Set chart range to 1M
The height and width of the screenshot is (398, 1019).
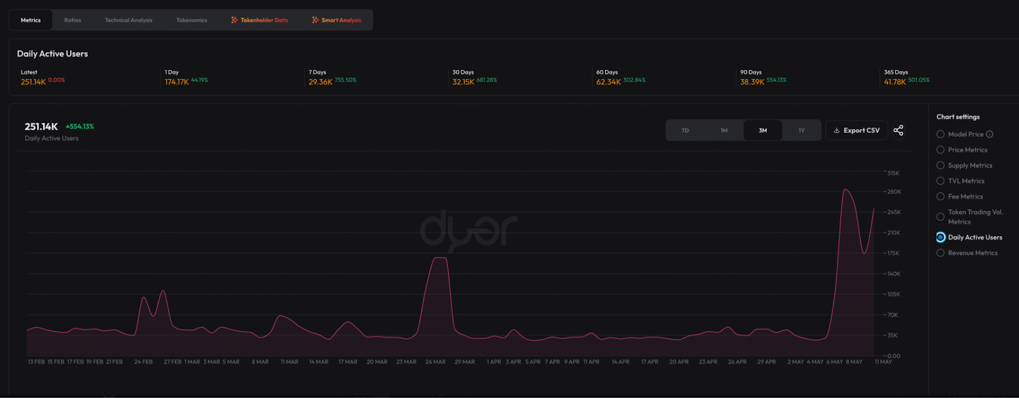724,130
